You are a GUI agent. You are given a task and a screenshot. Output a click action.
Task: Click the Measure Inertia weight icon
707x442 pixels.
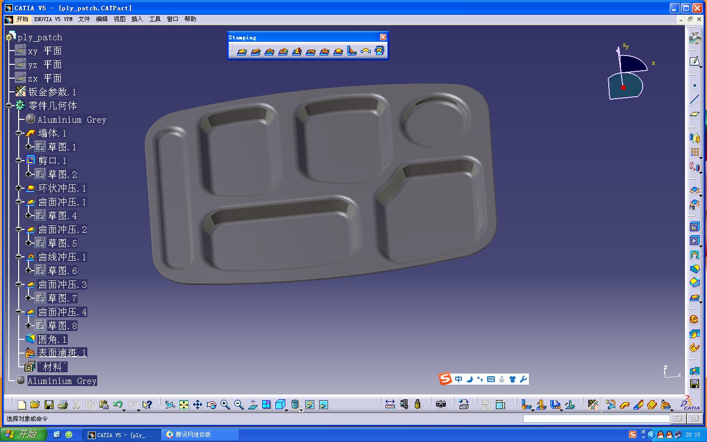point(417,405)
